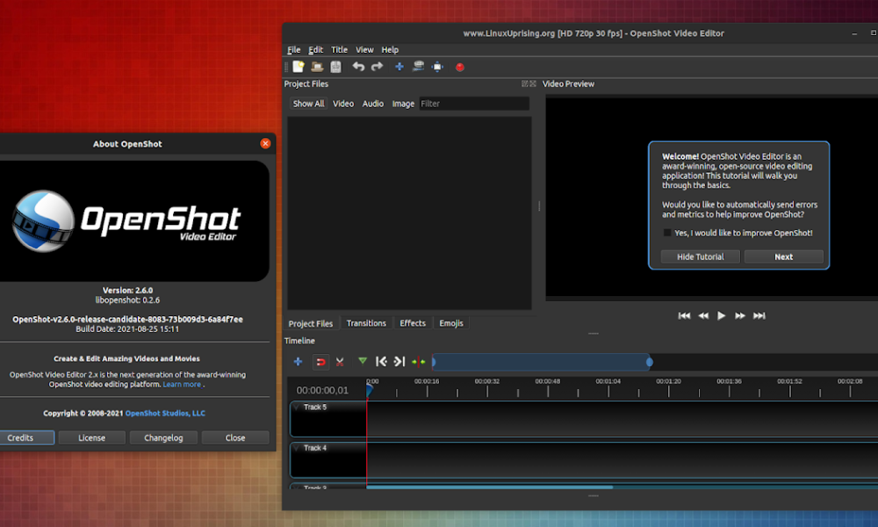Image resolution: width=878 pixels, height=527 pixels.
Task: Collapse the Track 4 arrow
Action: click(x=297, y=448)
